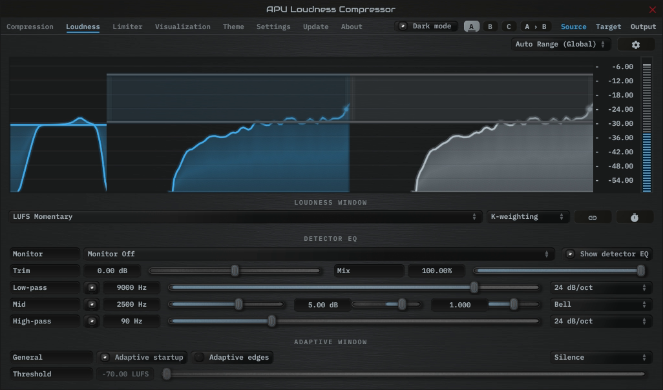Image resolution: width=663 pixels, height=390 pixels.
Task: Click the Mix slider handle
Action: 641,271
